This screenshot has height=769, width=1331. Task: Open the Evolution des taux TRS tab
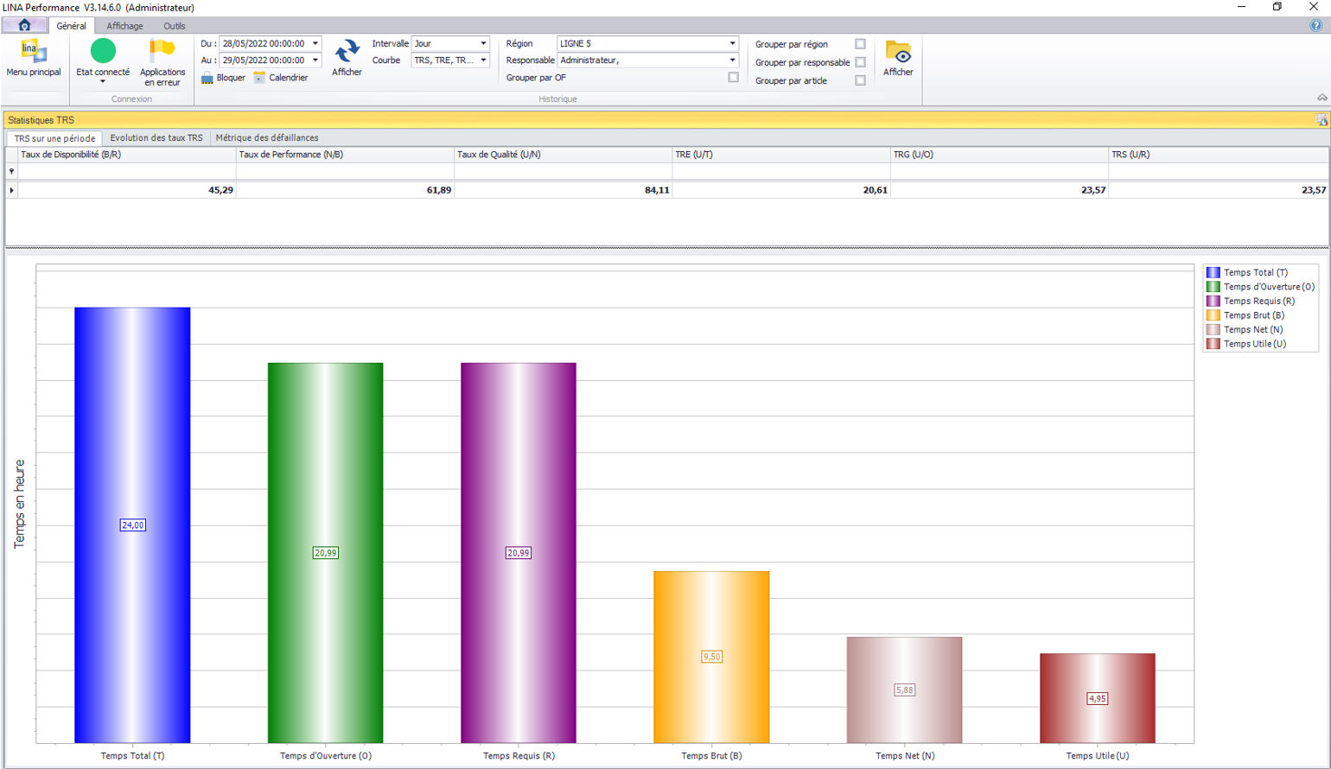pos(156,138)
